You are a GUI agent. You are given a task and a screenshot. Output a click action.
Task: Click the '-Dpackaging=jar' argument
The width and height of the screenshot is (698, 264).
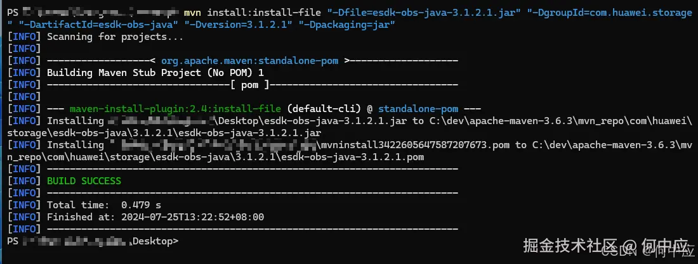tap(346, 25)
